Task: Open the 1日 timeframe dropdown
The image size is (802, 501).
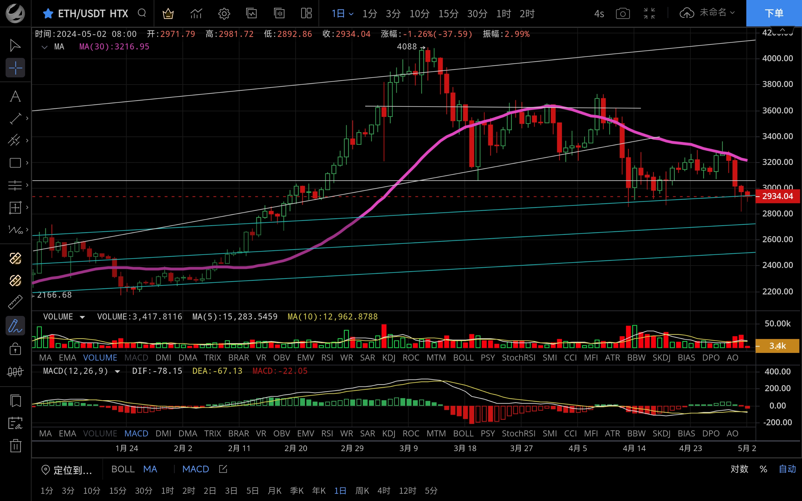Action: [x=342, y=14]
